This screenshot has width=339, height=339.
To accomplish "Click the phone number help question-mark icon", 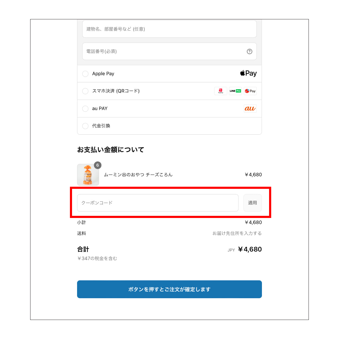I will point(249,51).
